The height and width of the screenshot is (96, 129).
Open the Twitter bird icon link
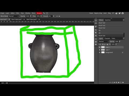(x=120, y=13)
